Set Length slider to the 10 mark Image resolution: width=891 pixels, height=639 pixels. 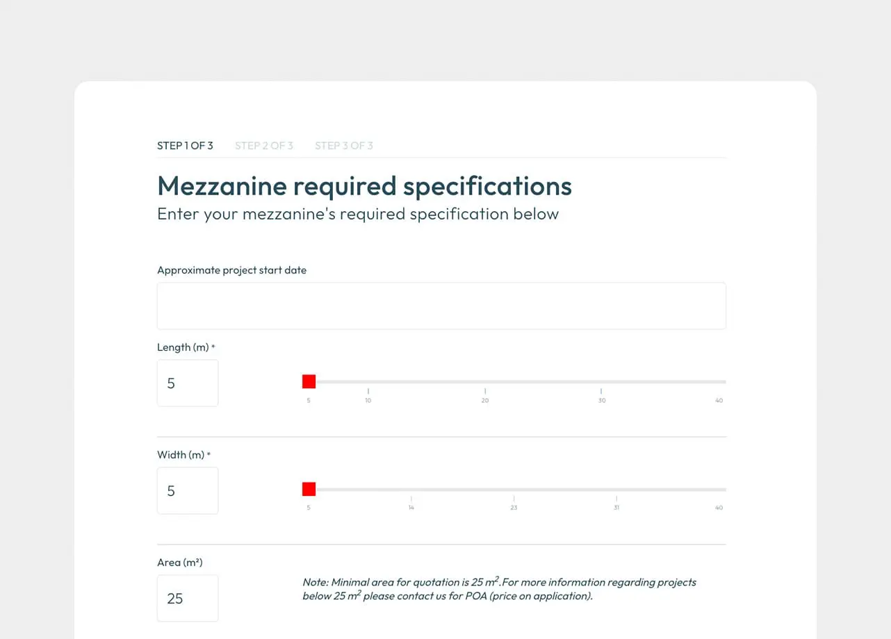[368, 382]
